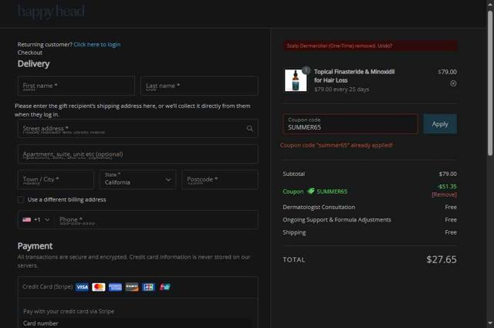Open the happy head logo homepage
This screenshot has width=494, height=328.
(51, 12)
